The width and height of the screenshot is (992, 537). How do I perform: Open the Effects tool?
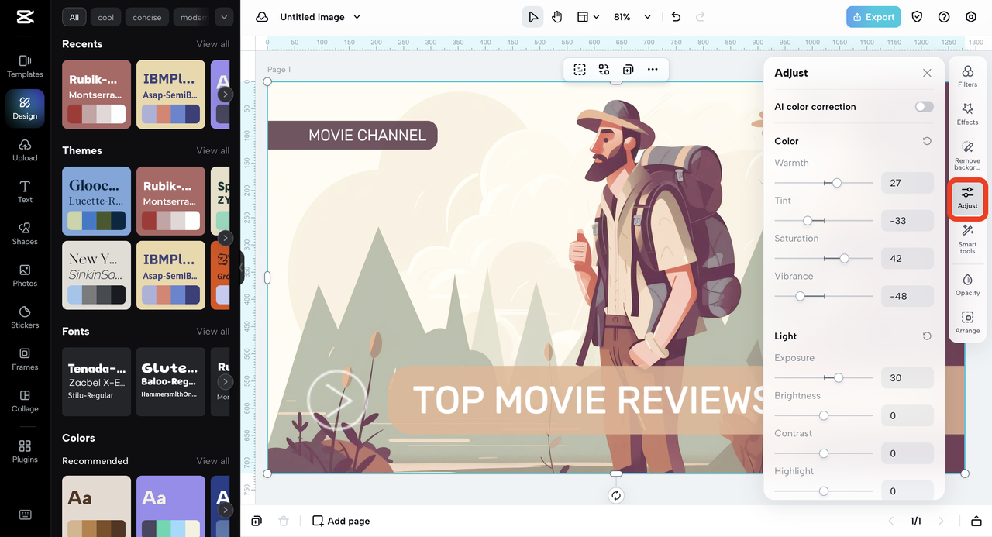tap(967, 114)
